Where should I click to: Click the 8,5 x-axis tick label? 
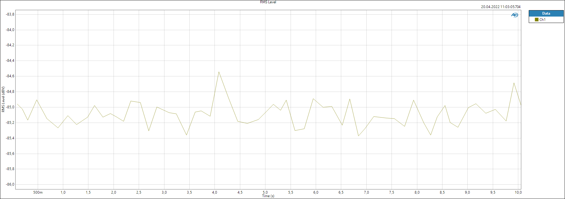pyautogui.click(x=442, y=192)
